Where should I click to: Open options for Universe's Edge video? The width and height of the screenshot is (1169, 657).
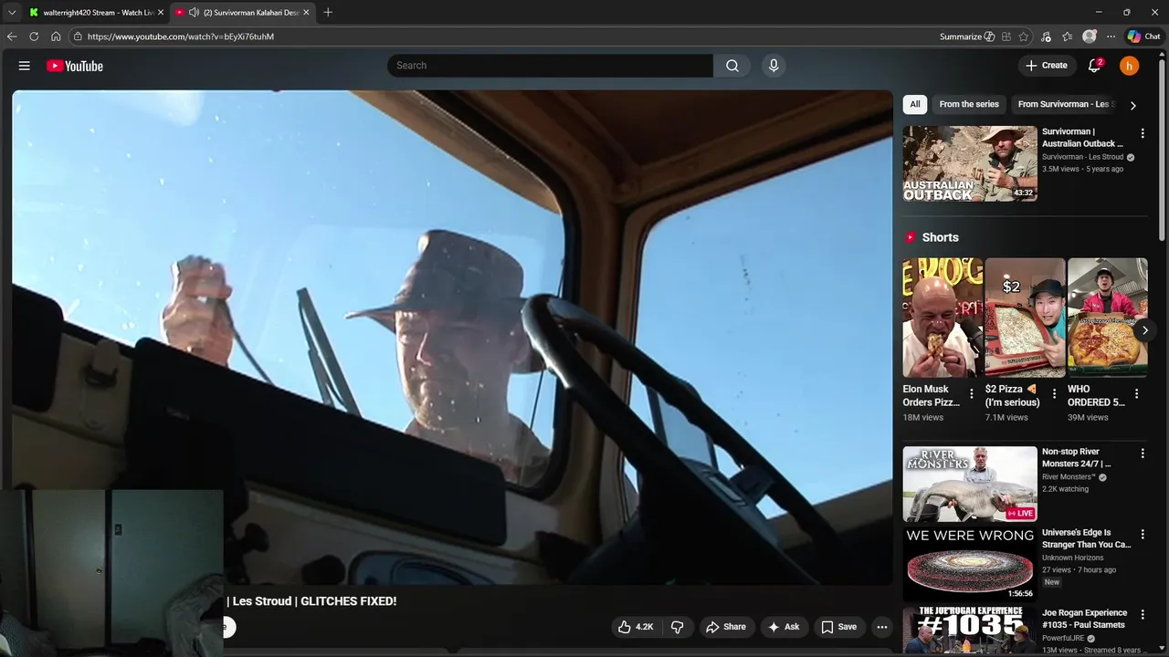point(1142,535)
